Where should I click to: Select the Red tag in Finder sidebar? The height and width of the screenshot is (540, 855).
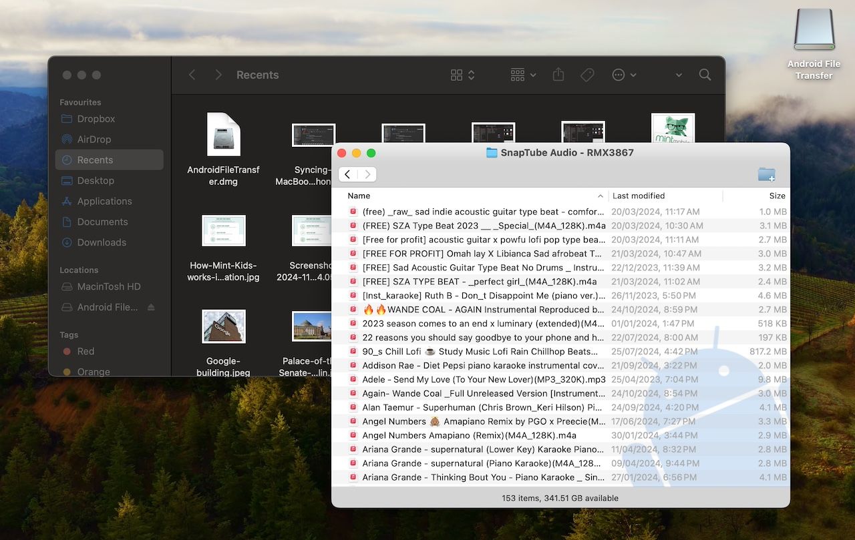click(110, 351)
